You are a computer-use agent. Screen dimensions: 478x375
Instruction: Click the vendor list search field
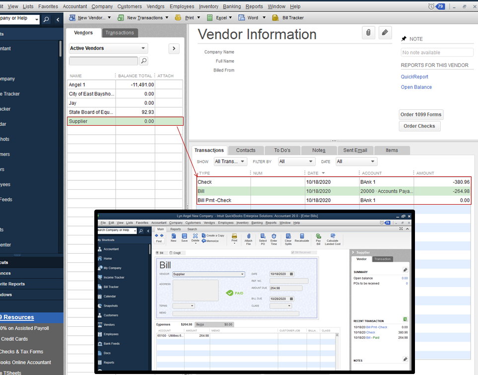tap(103, 61)
